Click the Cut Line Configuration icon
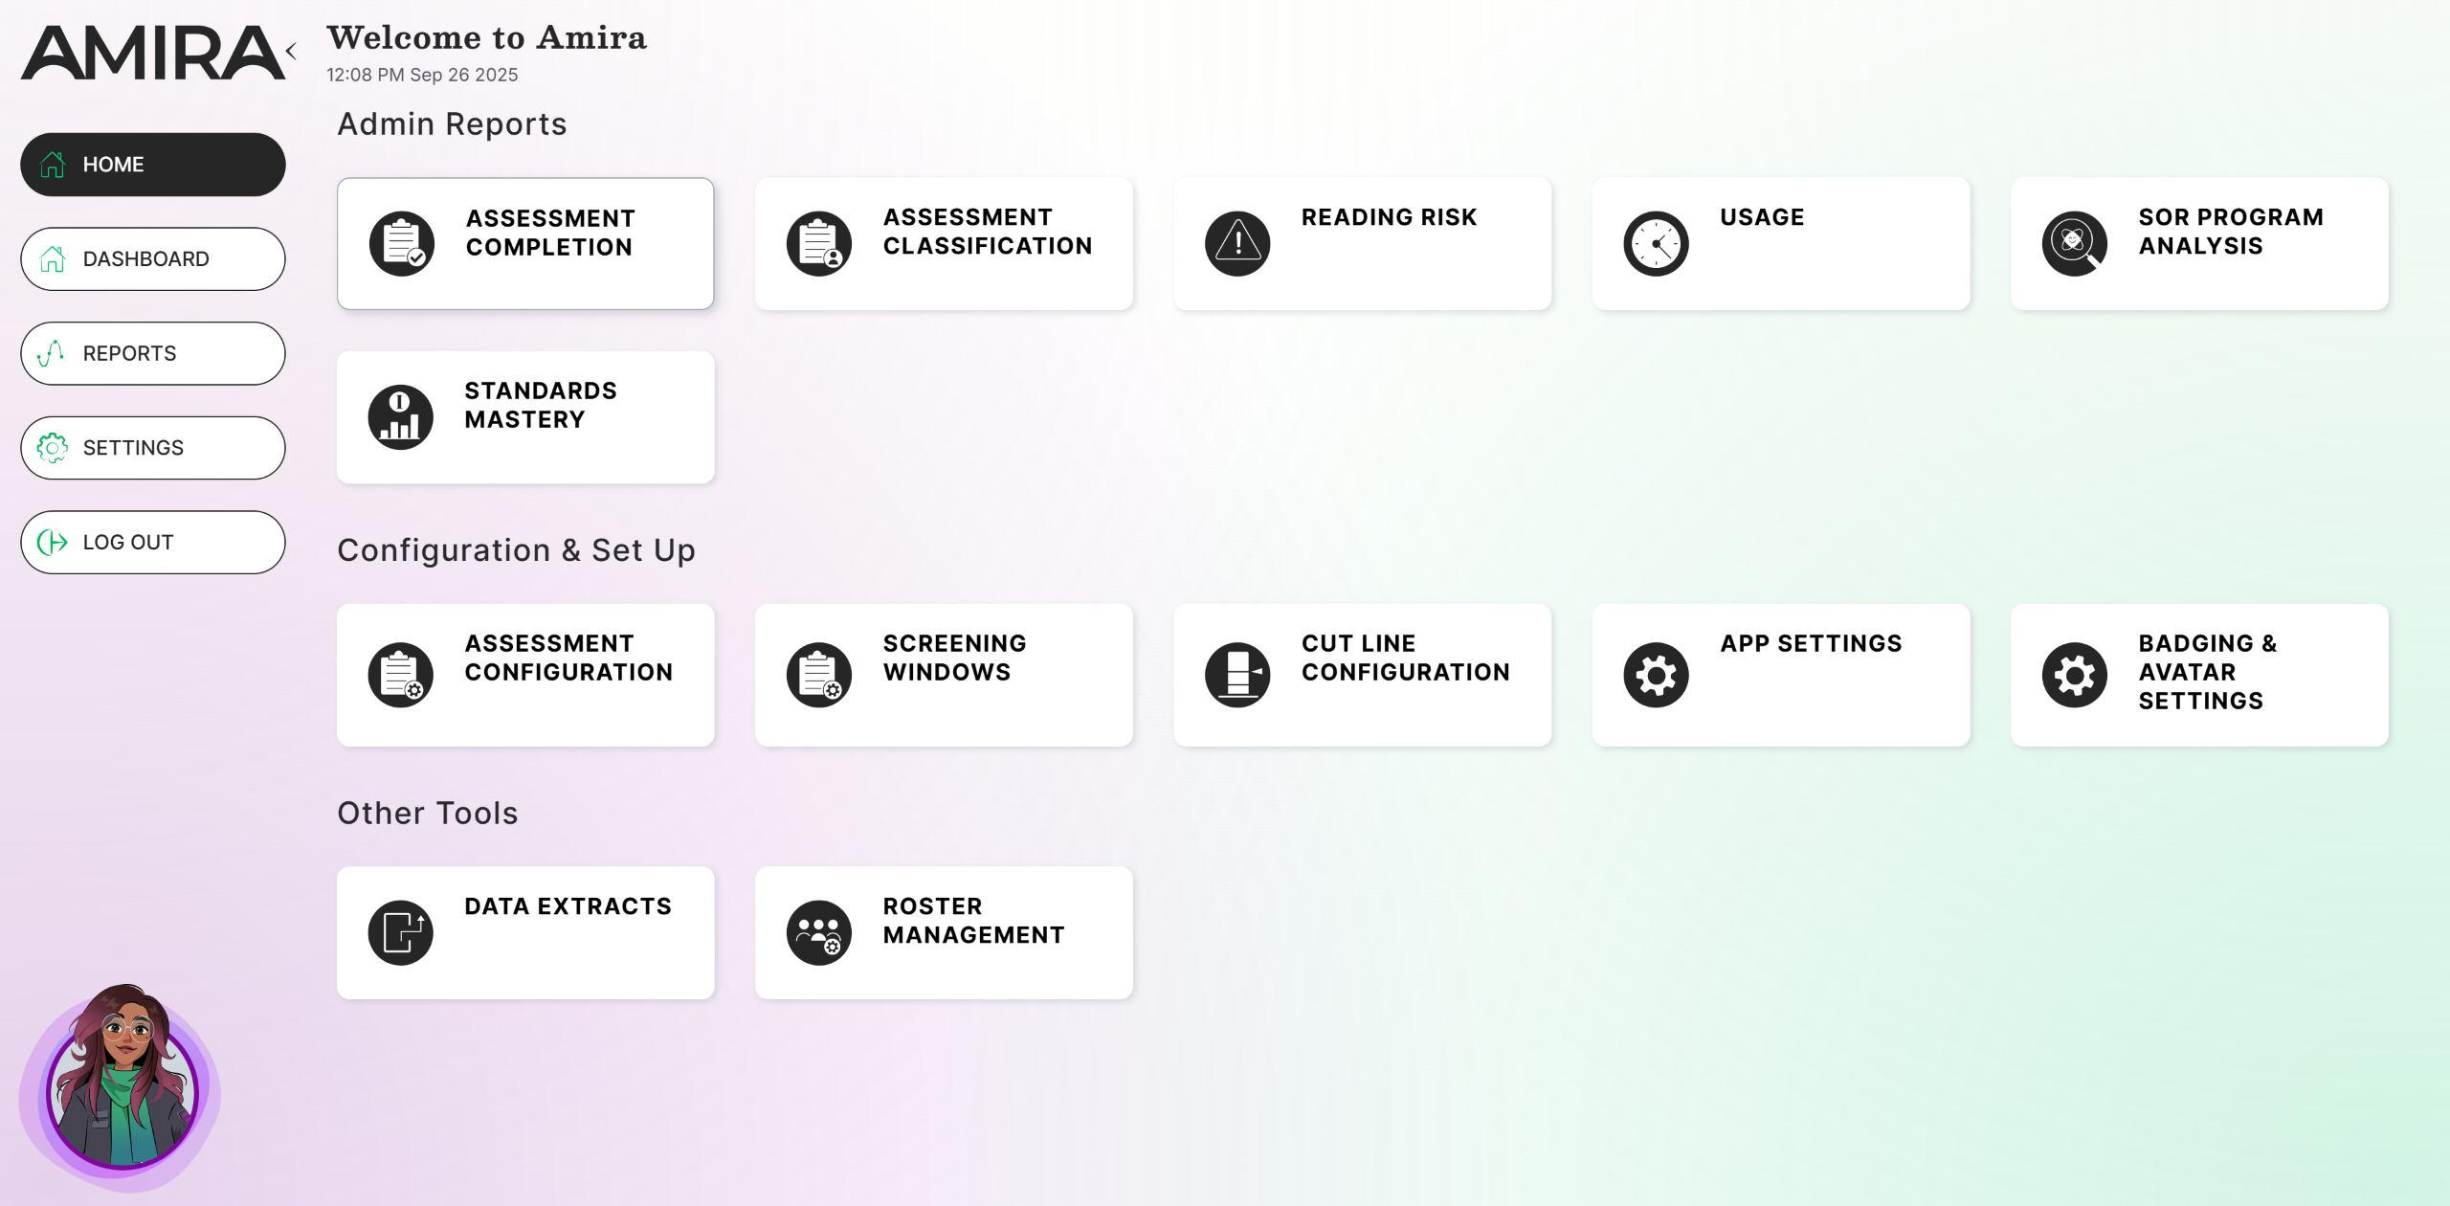This screenshot has width=2450, height=1206. point(1237,675)
